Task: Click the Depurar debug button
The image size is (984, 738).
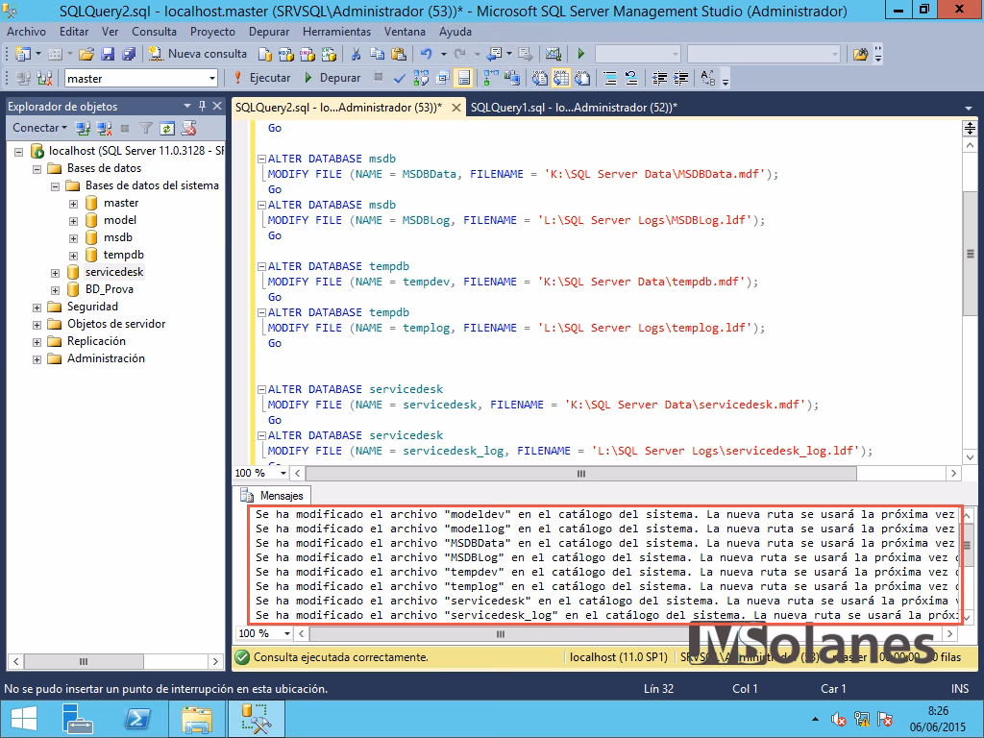Action: [332, 78]
